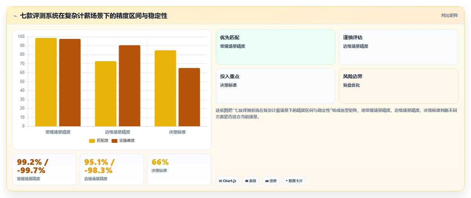Click the 边缘场景精度 x-axis label

tap(118, 132)
